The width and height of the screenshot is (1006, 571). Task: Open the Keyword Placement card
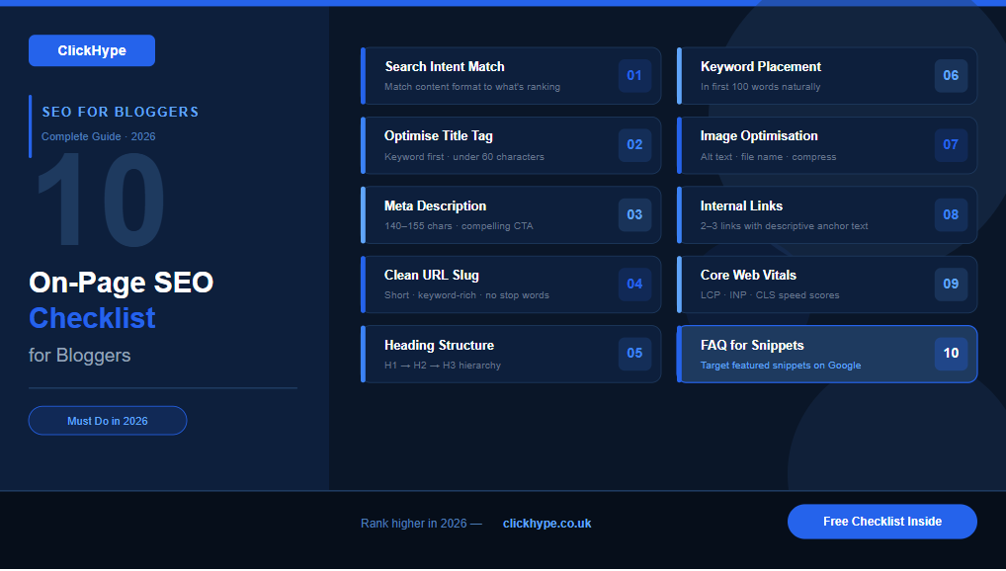pos(810,75)
